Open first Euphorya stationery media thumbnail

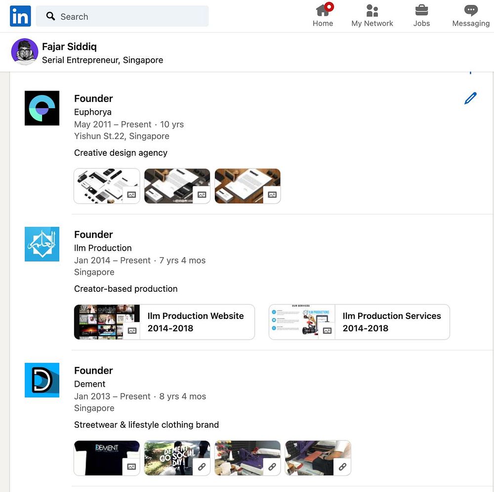(x=107, y=186)
